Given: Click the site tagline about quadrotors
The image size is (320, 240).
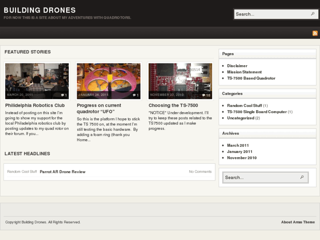Looking at the screenshot, I should click(x=67, y=18).
